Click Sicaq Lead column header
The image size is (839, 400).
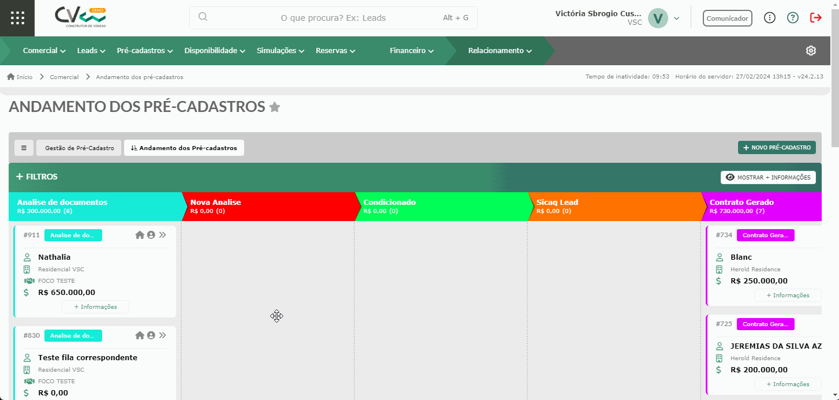point(615,207)
